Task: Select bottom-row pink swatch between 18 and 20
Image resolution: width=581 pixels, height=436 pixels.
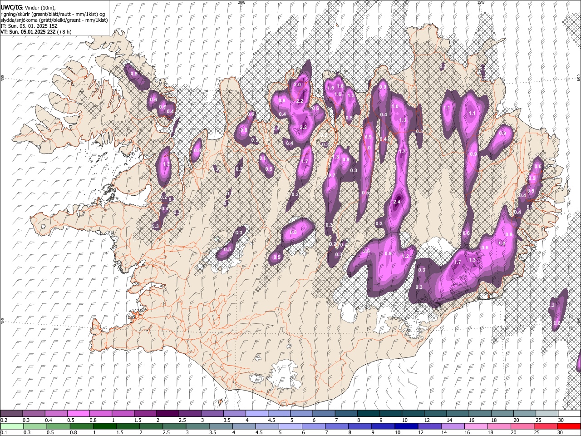Action: [x=499, y=426]
